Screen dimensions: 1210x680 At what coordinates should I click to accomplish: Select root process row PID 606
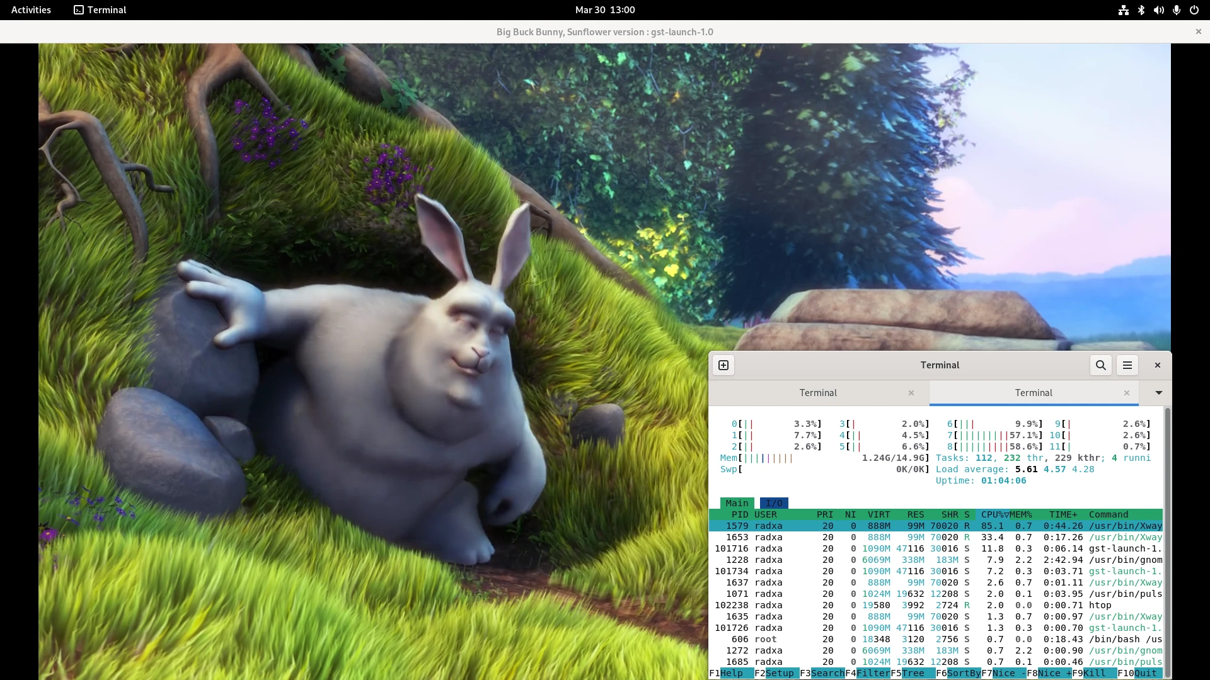(936, 639)
